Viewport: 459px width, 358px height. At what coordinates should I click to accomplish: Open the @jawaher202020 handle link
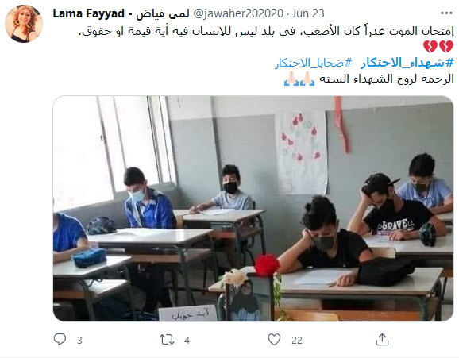[238, 13]
